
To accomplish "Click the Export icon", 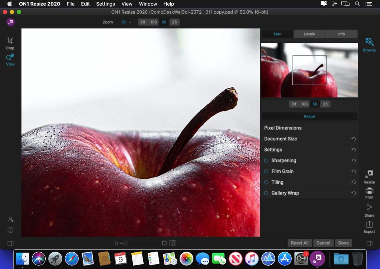I will (369, 226).
